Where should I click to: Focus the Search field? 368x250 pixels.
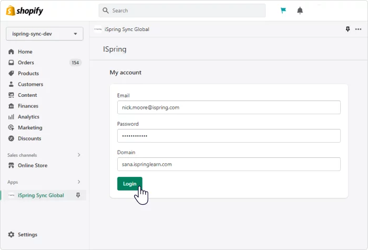182,11
